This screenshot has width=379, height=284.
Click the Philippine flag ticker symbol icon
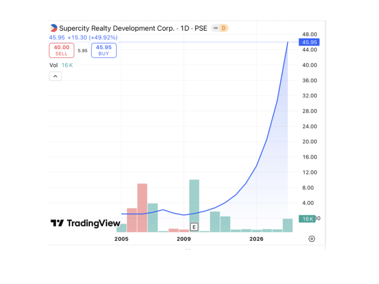click(53, 28)
